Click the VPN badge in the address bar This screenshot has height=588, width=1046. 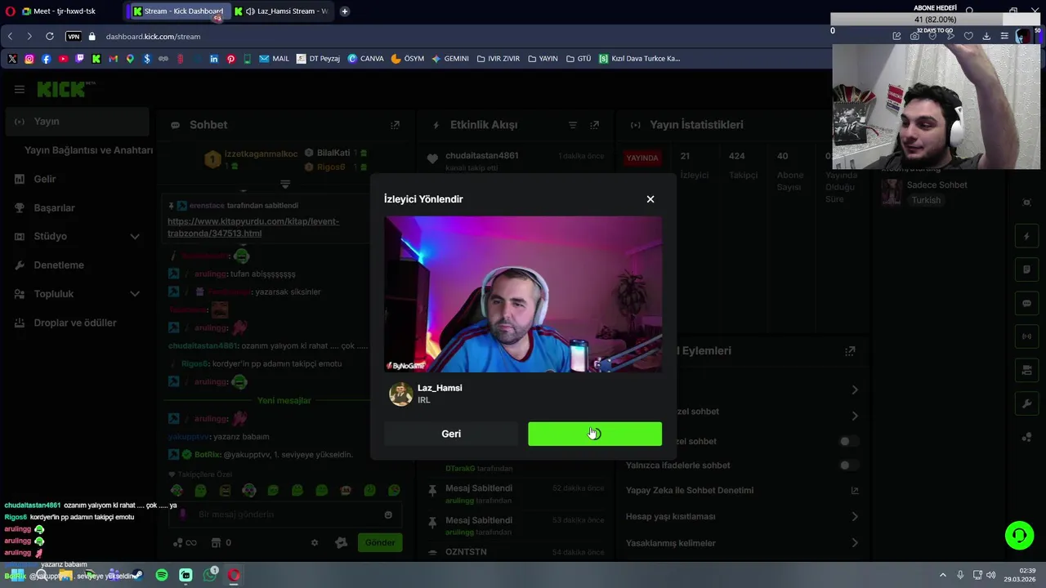click(x=74, y=37)
